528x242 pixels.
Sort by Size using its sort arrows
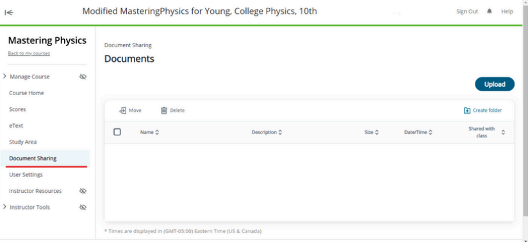(x=377, y=132)
